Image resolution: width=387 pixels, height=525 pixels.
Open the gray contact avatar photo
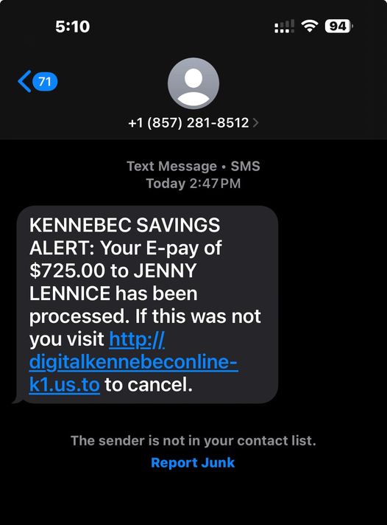pos(193,83)
